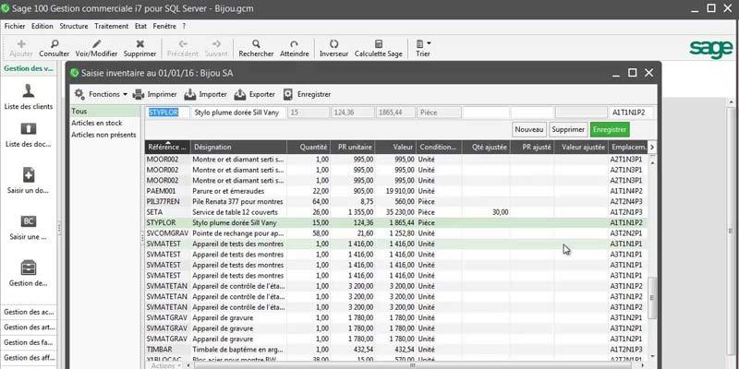The height and width of the screenshot is (369, 739).
Task: Open the Etat menu
Action: click(x=140, y=27)
